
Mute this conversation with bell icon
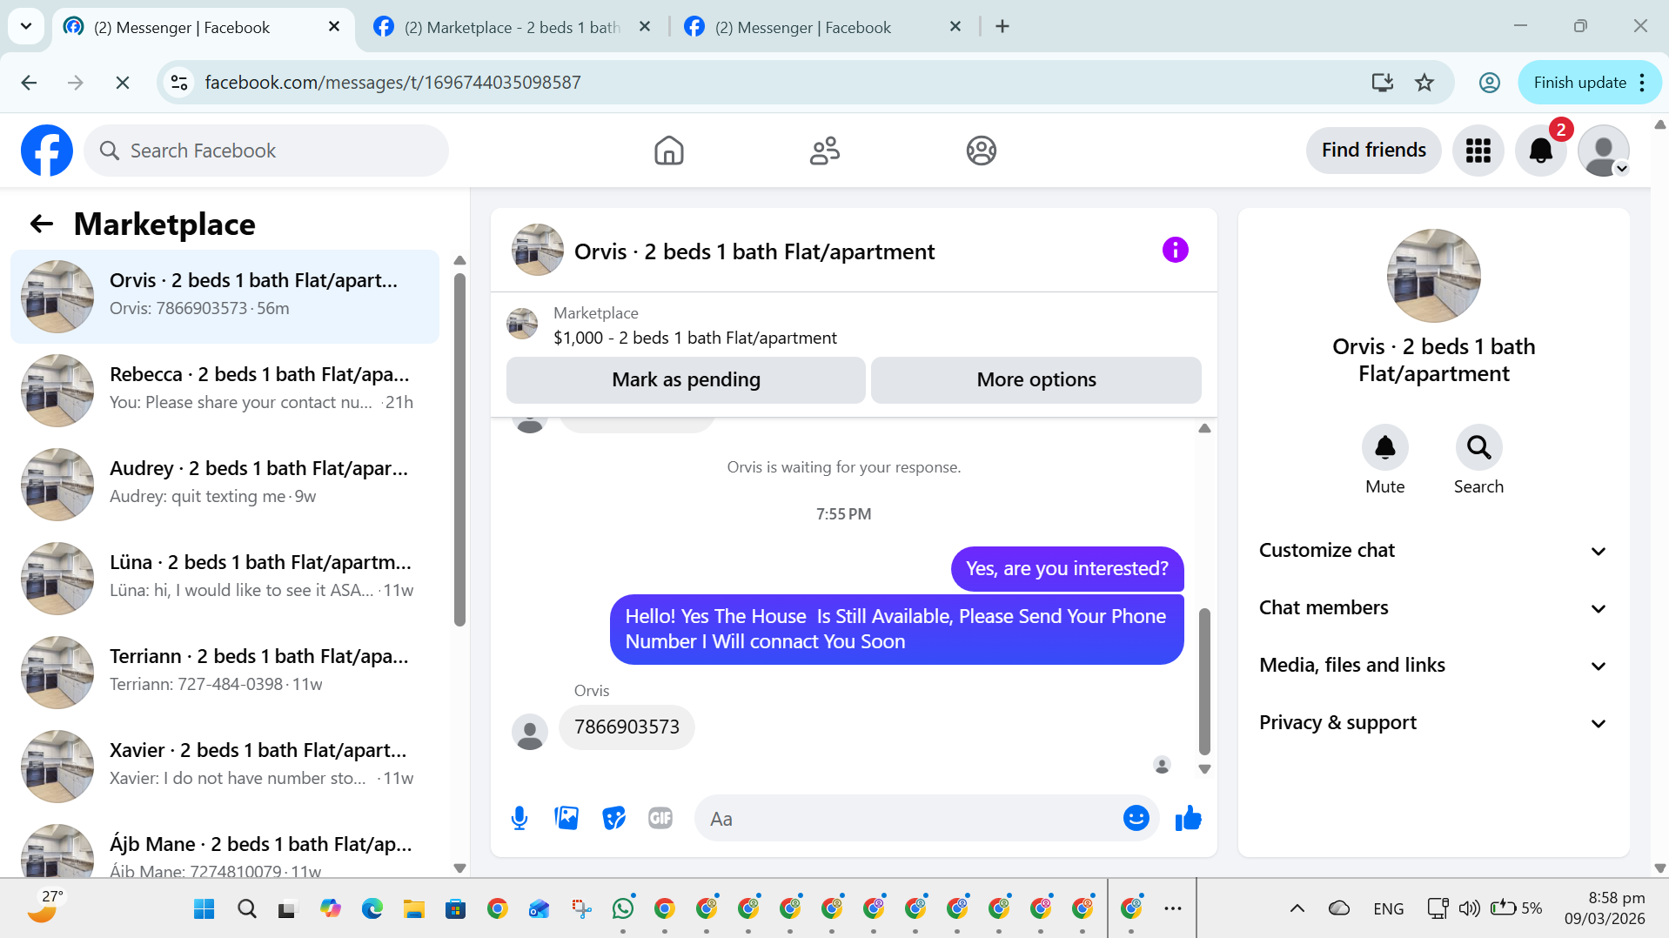[1384, 447]
